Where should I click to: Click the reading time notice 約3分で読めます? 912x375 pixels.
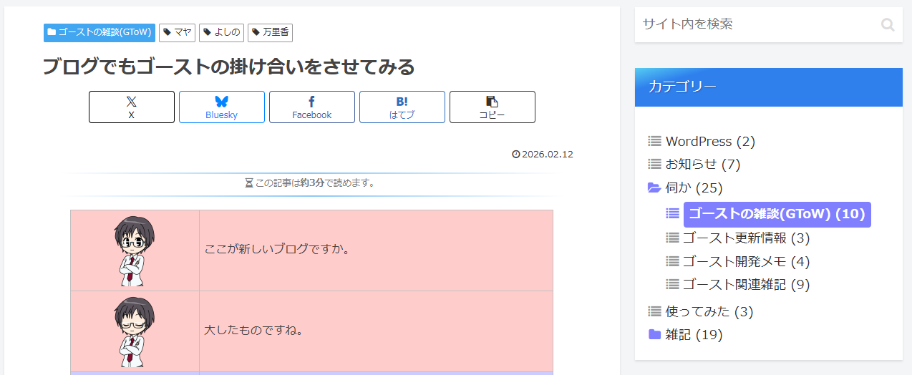click(x=311, y=183)
